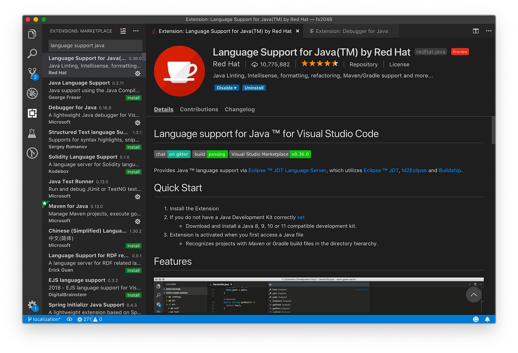This screenshot has width=518, height=353.
Task: Click the sync icon next to the localization branch
Action: tap(69, 319)
